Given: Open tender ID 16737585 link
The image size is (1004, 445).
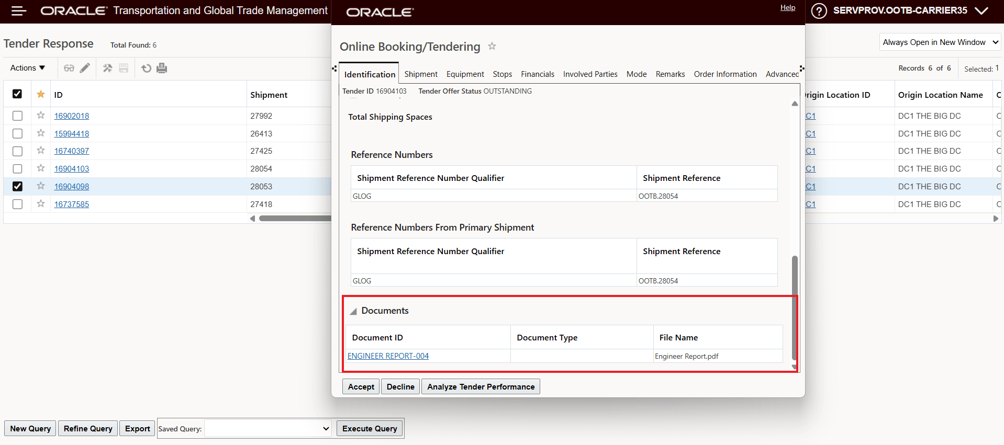Looking at the screenshot, I should pos(72,204).
